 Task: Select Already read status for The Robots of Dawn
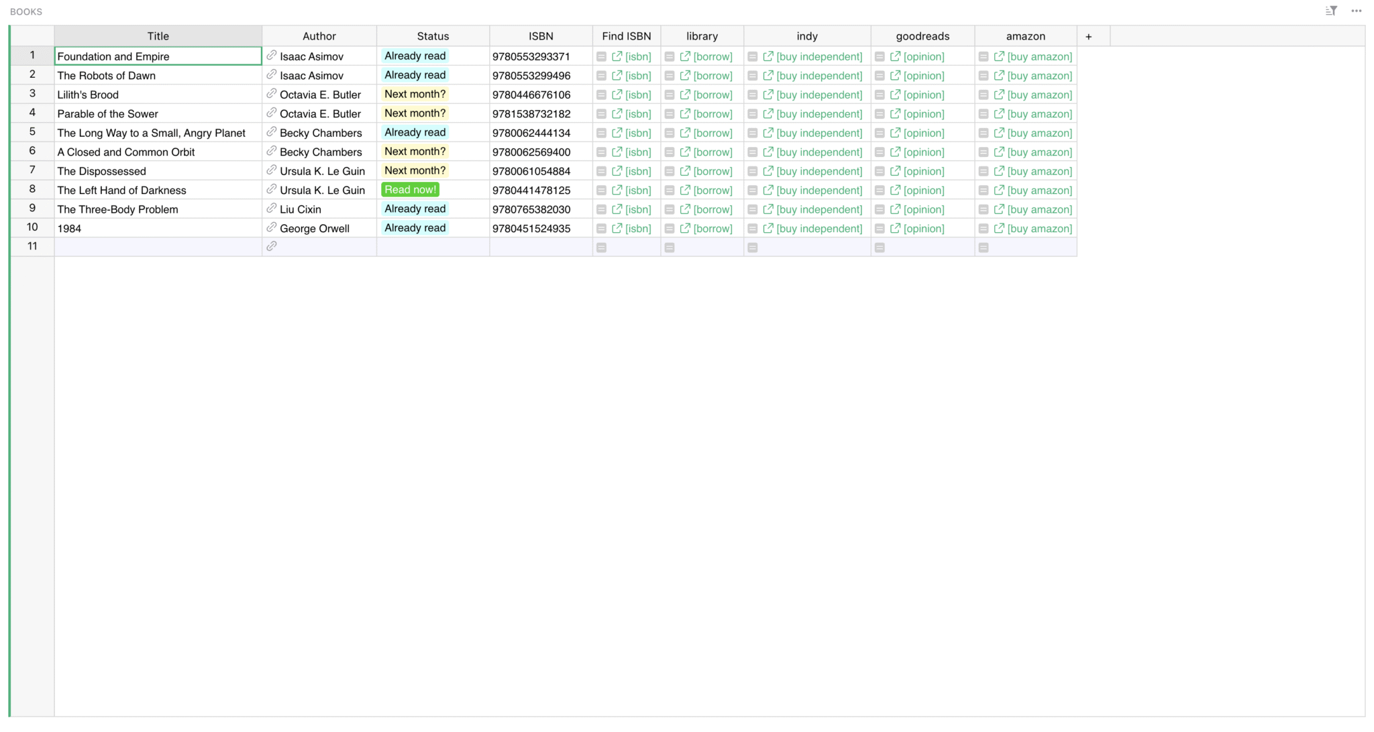[x=415, y=75]
